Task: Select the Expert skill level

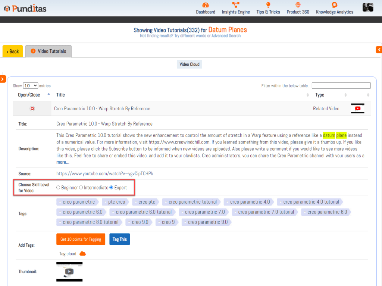Action: point(112,188)
